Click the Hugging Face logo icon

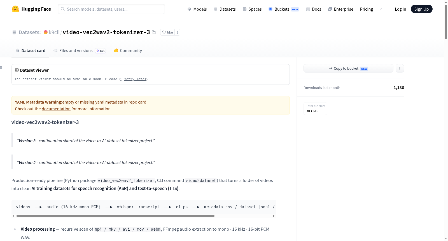[15, 9]
